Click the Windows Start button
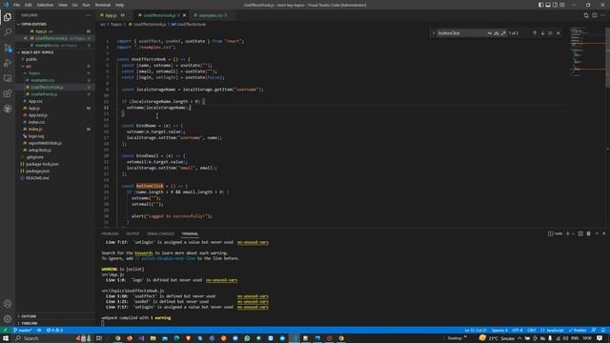 [x=6, y=338]
